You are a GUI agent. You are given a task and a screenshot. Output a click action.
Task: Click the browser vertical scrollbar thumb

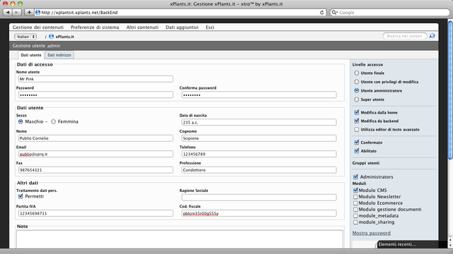tap(450, 90)
